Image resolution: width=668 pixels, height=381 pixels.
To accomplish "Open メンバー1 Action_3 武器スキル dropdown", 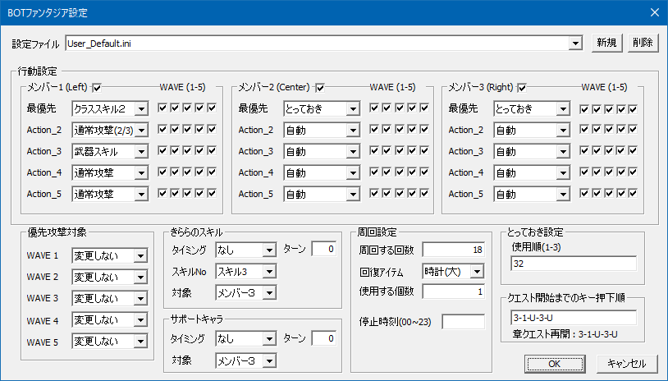I will [x=141, y=151].
